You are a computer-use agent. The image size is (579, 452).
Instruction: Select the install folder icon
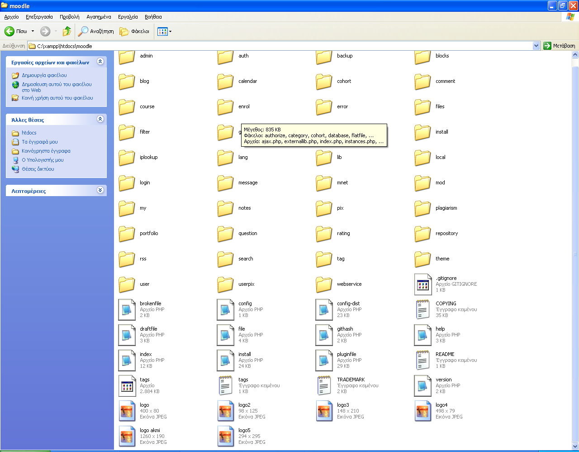[x=422, y=132]
